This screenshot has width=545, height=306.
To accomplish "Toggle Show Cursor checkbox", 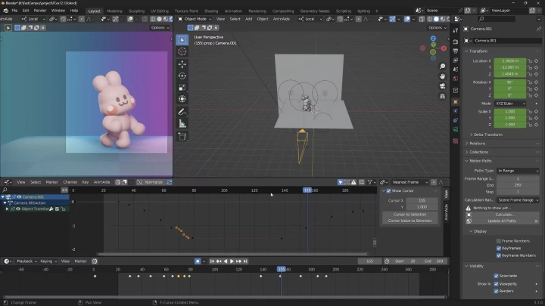I will (388, 191).
